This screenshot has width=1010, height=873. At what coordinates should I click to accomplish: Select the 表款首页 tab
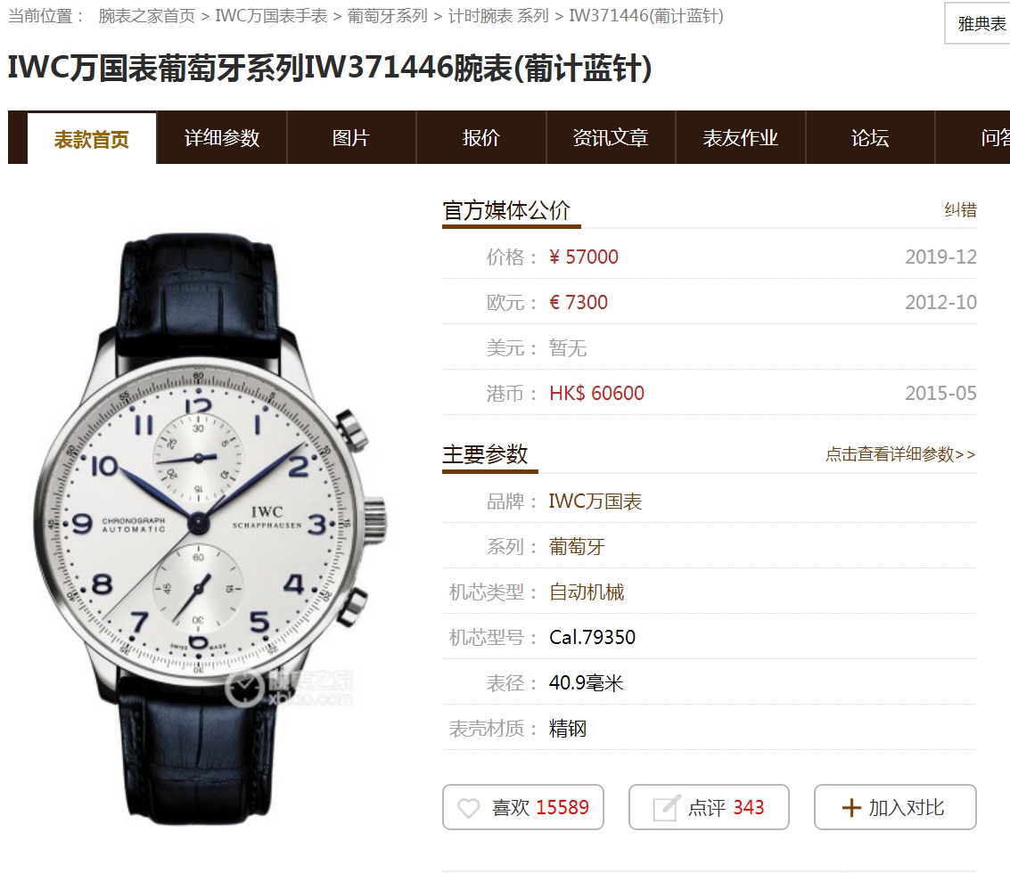92,139
